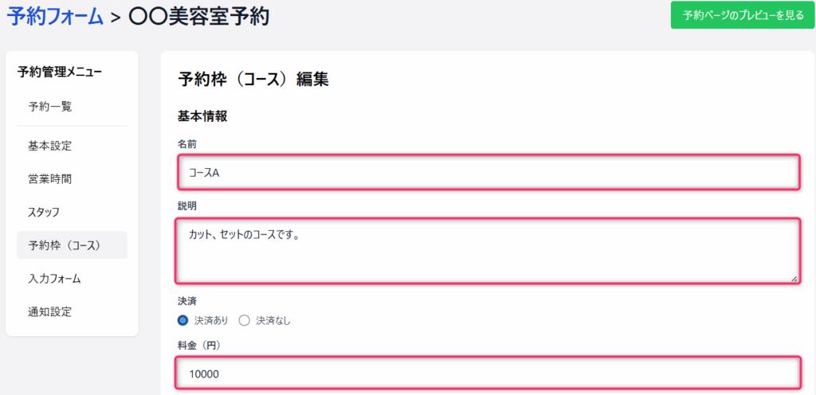Click the 料金 field showing 10000
Viewport: 816px width, 395px height.
(x=487, y=373)
